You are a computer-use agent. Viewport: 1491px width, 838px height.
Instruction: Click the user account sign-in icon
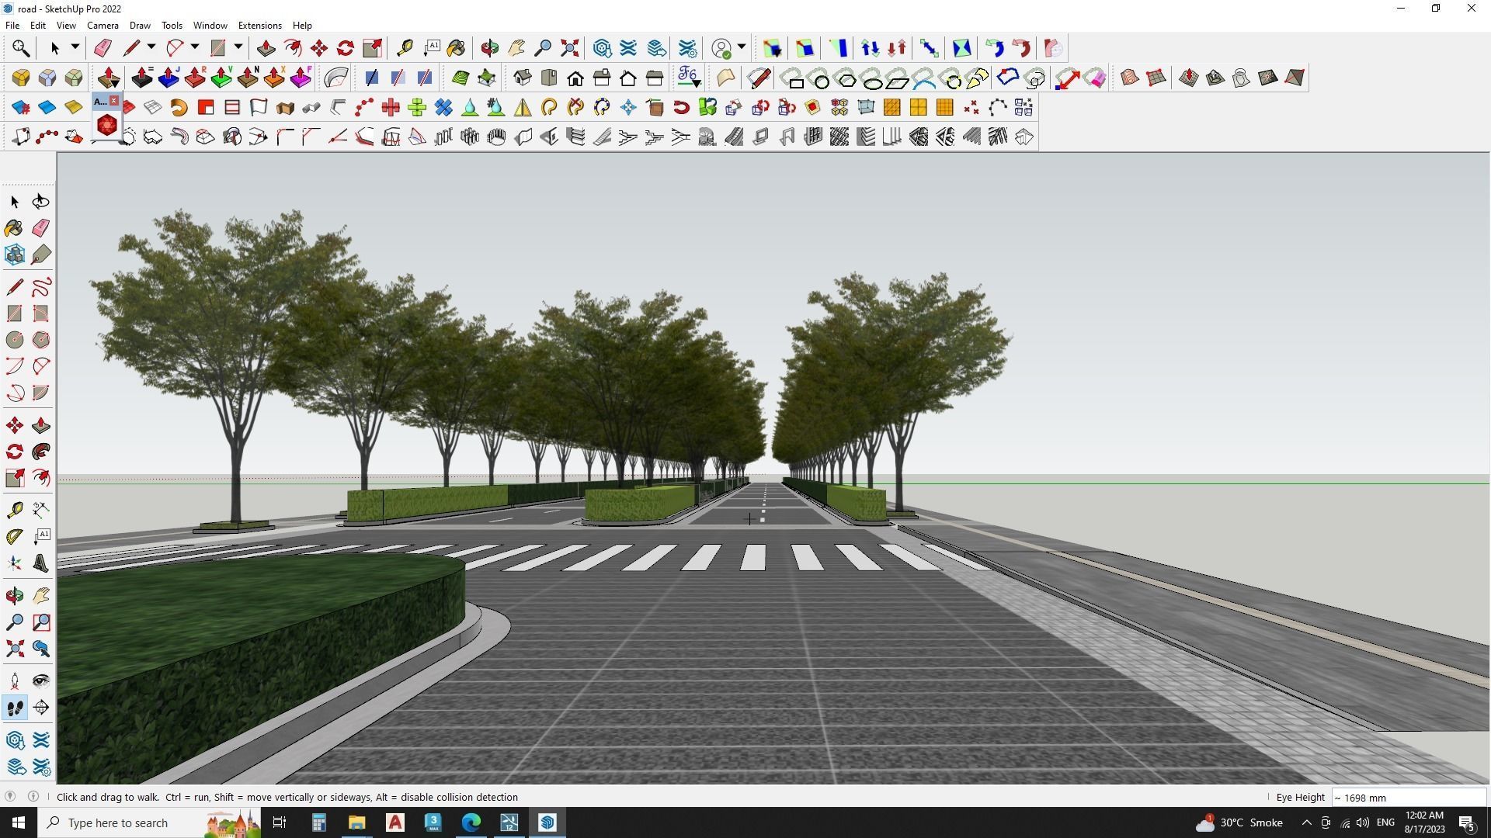721,48
